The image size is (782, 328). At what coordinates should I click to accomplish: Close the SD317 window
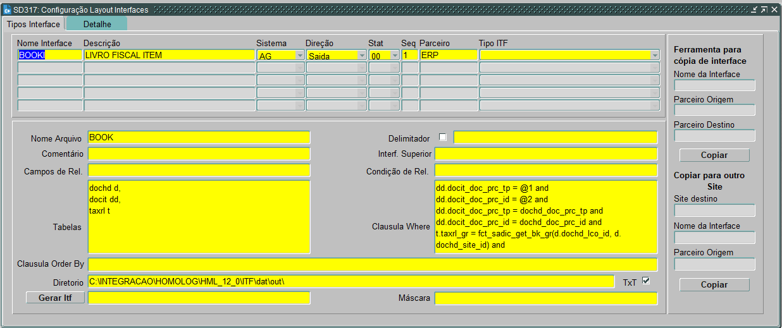(x=774, y=9)
